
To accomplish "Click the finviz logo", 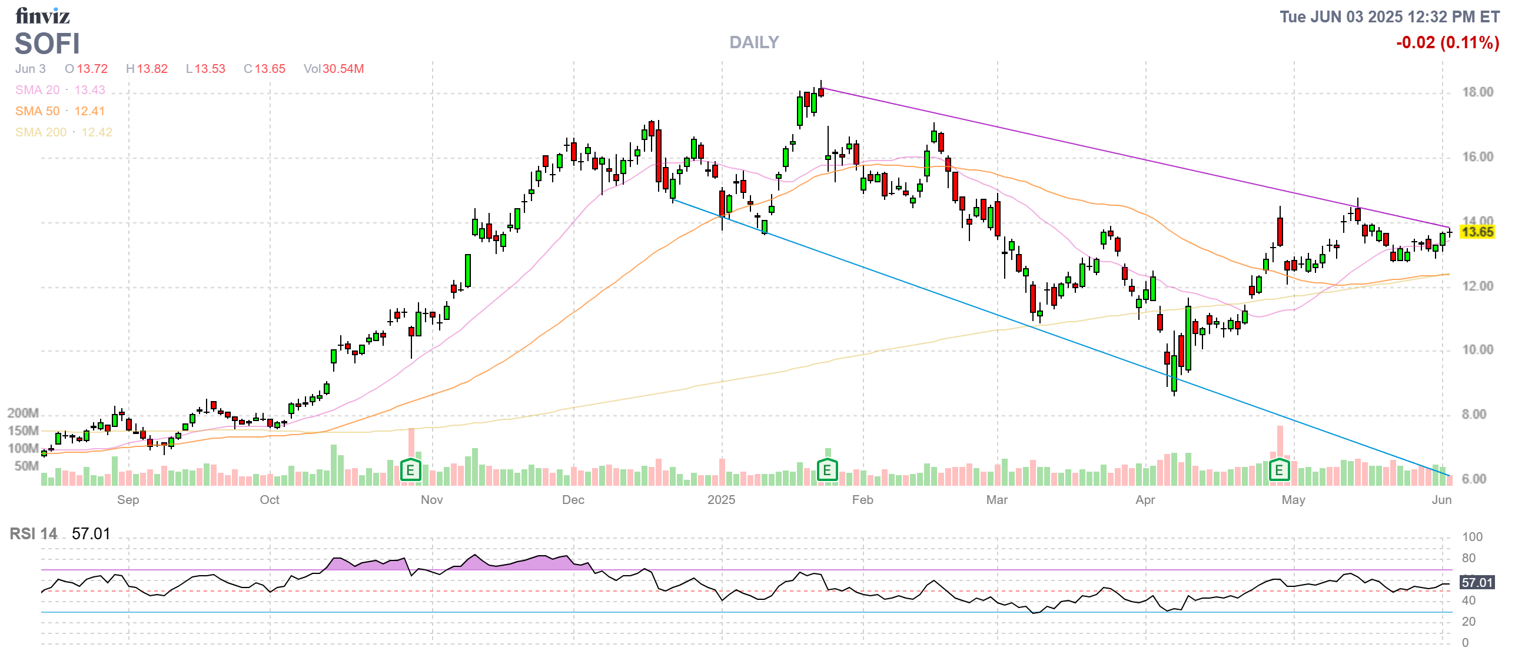I will (x=42, y=16).
